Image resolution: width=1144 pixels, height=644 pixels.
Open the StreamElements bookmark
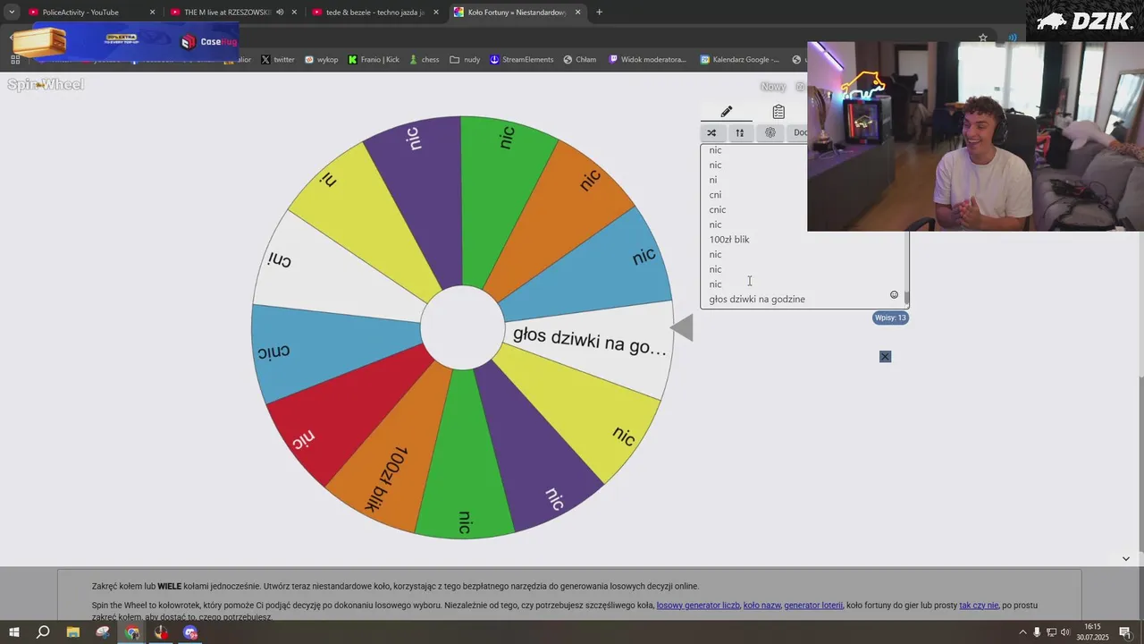coord(522,60)
